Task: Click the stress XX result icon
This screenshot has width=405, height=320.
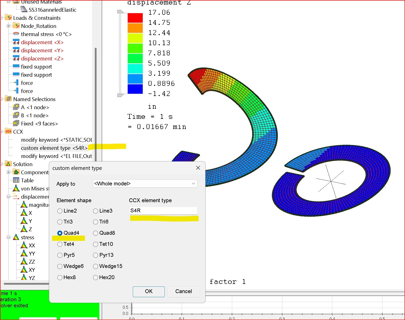Action: point(24,245)
